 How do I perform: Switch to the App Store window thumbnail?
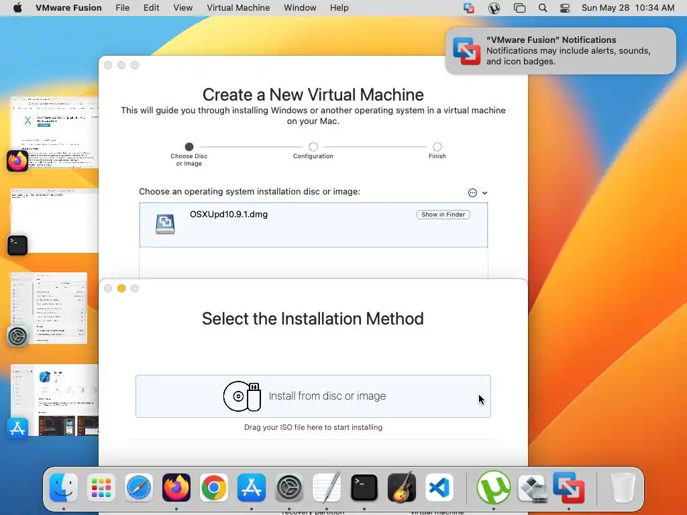tap(54, 400)
